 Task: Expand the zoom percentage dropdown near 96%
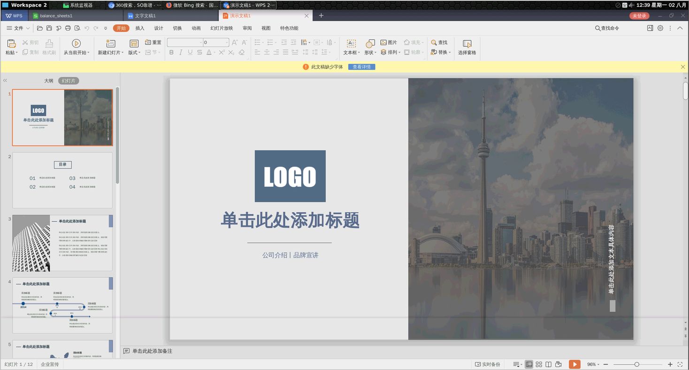(598, 364)
